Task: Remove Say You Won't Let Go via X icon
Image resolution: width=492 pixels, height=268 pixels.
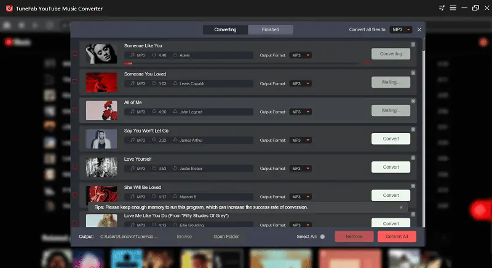Action: [x=413, y=129]
